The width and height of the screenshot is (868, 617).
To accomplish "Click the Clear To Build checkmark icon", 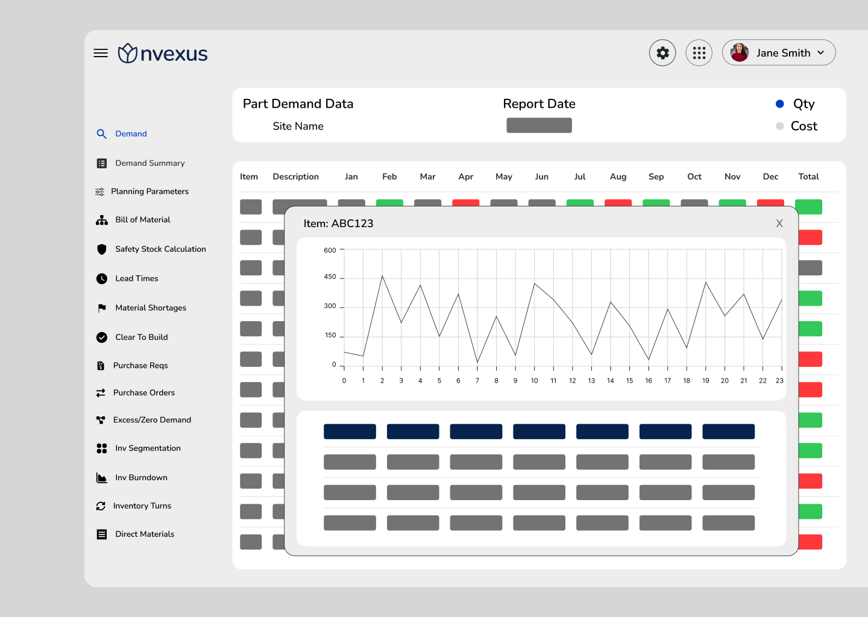I will click(102, 337).
